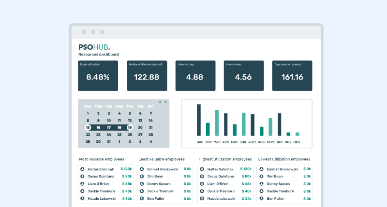Click avatar icon beside Donny Spears in Least valuable
This screenshot has height=207, width=387.
click(142, 184)
